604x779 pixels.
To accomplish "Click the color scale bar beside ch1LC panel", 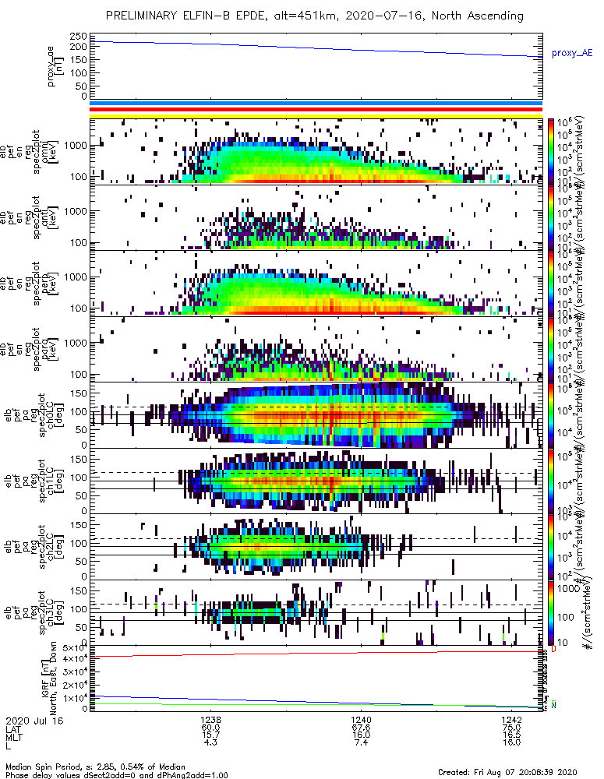I will click(550, 481).
